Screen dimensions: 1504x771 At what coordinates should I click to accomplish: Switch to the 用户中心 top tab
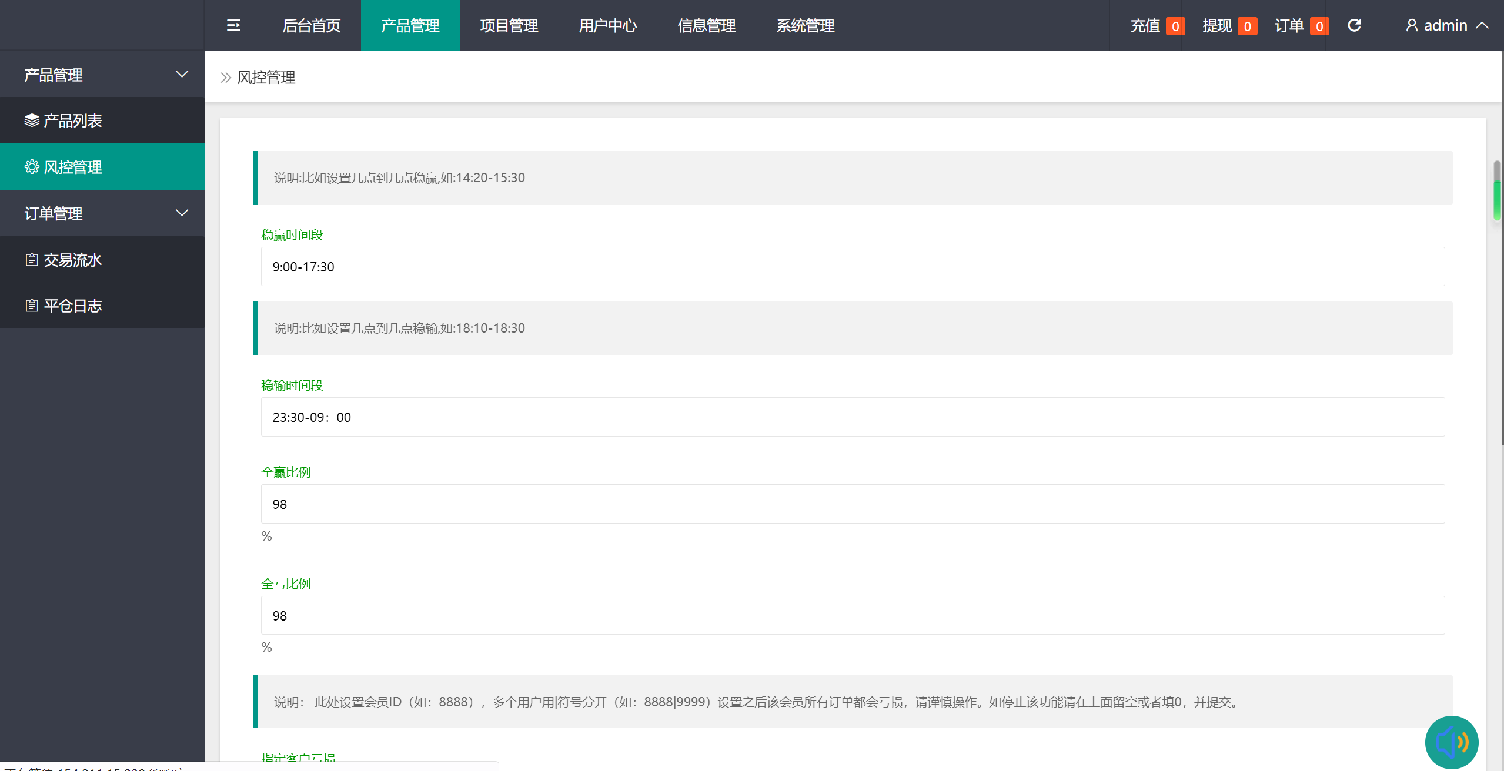(607, 25)
